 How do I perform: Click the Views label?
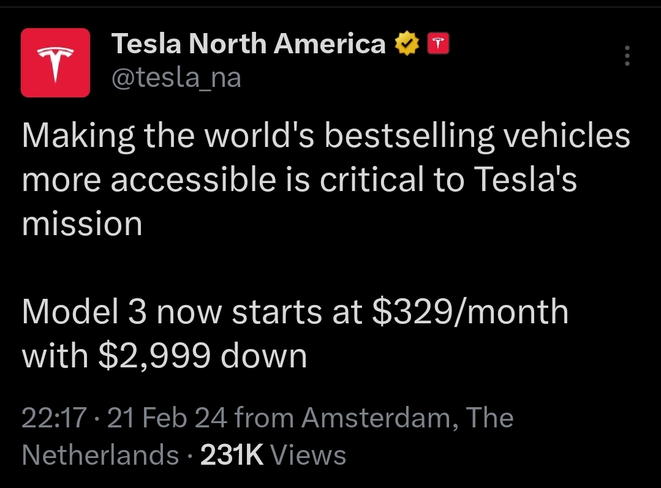(x=308, y=455)
